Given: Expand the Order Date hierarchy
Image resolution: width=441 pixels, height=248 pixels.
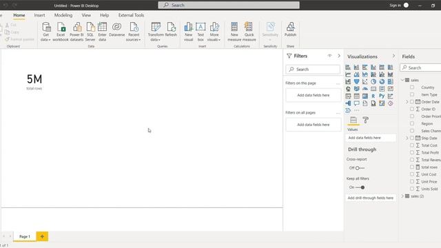Looking at the screenshot, I should [x=407, y=102].
